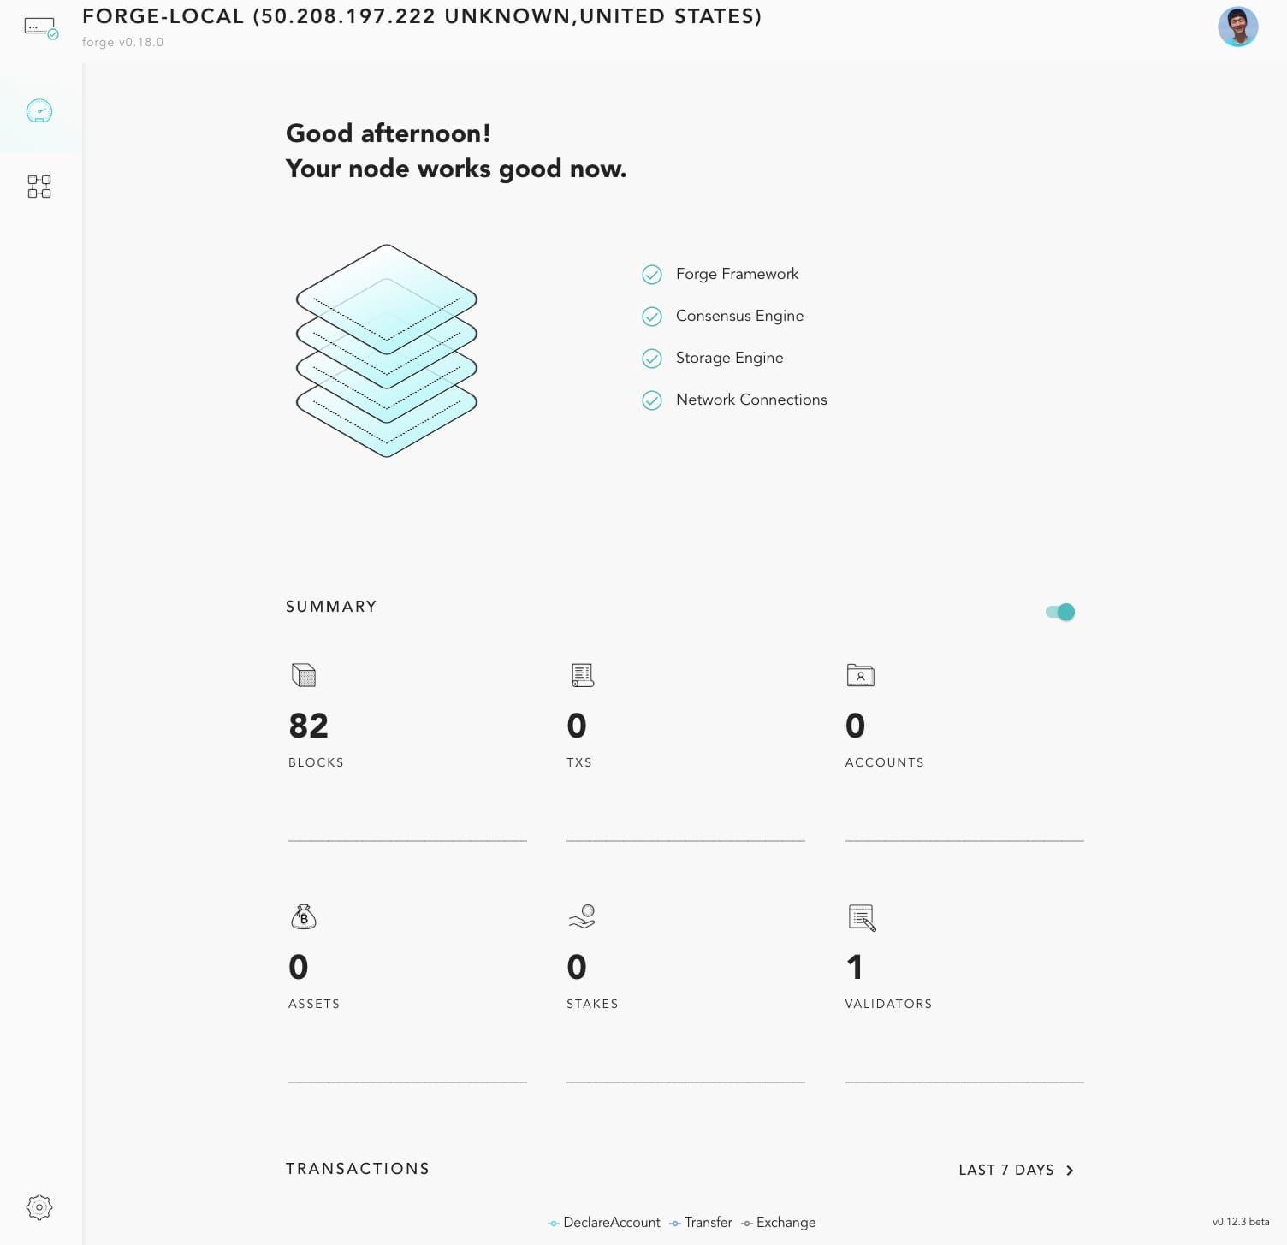Click the Blocks cube icon
The height and width of the screenshot is (1245, 1287).
tap(304, 675)
